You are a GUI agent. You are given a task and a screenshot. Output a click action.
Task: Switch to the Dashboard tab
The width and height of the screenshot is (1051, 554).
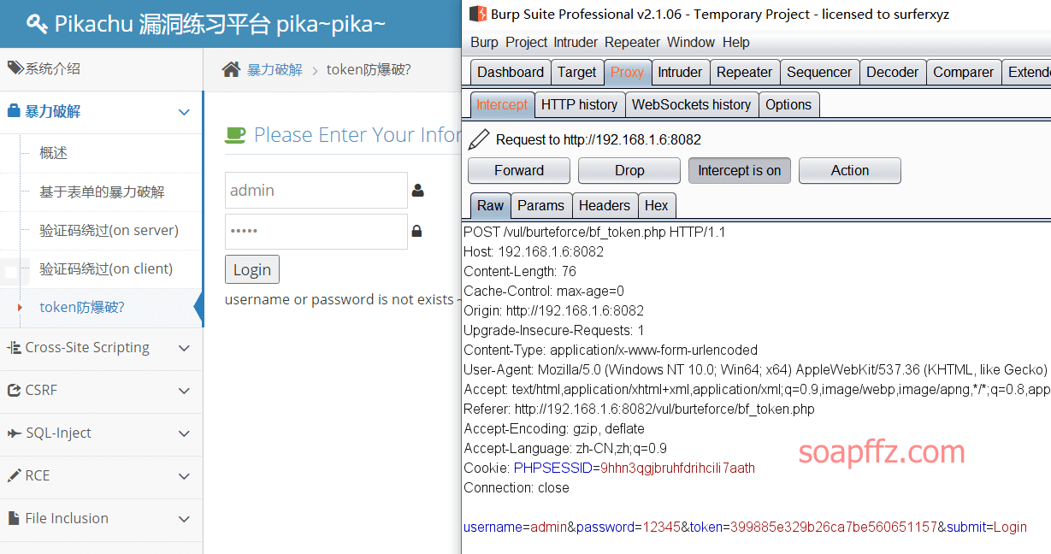tap(511, 72)
